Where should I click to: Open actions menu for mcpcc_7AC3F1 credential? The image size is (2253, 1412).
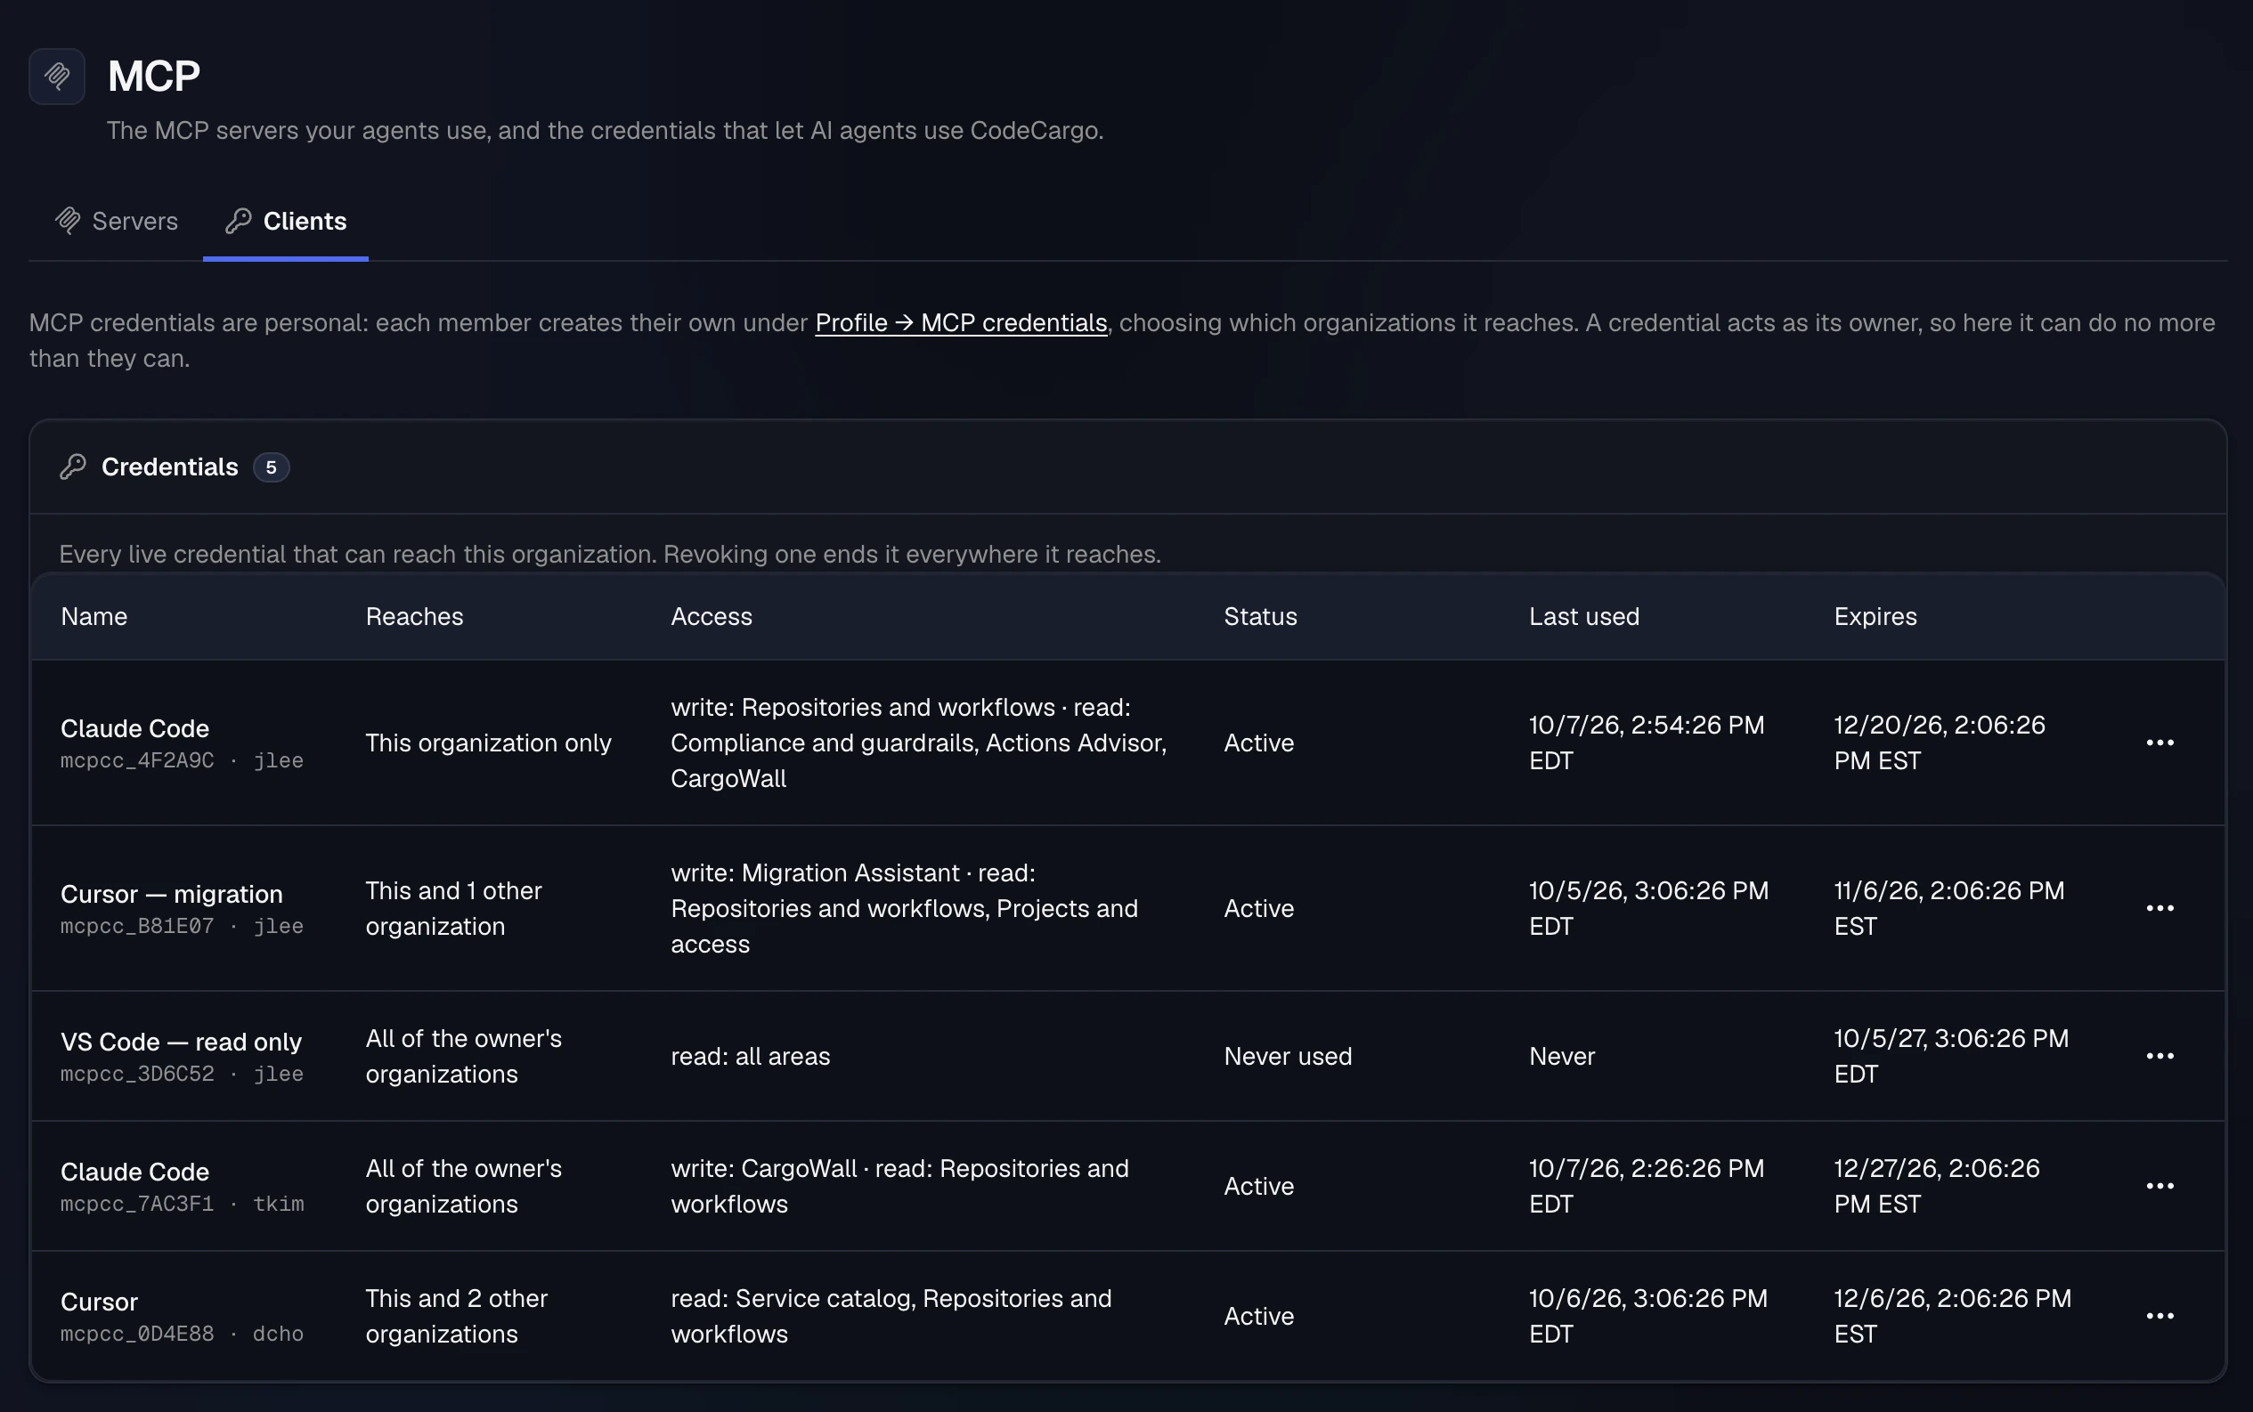click(2159, 1186)
